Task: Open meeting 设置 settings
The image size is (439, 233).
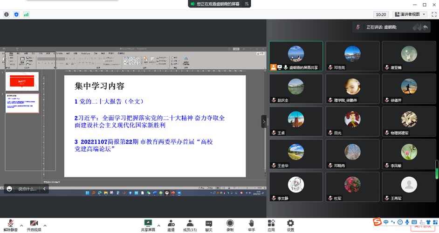Action: [x=290, y=225]
